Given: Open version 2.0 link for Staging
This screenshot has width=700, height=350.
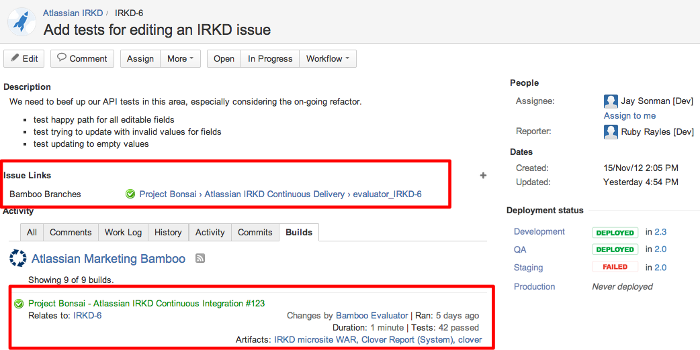Looking at the screenshot, I should point(660,268).
